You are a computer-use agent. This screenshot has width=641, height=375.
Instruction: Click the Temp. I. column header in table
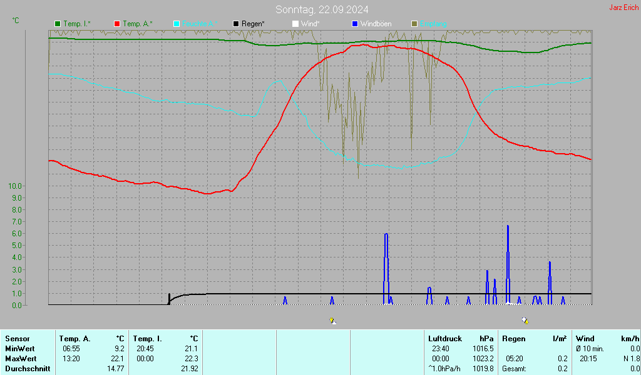click(x=146, y=339)
